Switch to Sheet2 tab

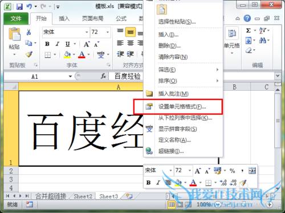point(83,196)
